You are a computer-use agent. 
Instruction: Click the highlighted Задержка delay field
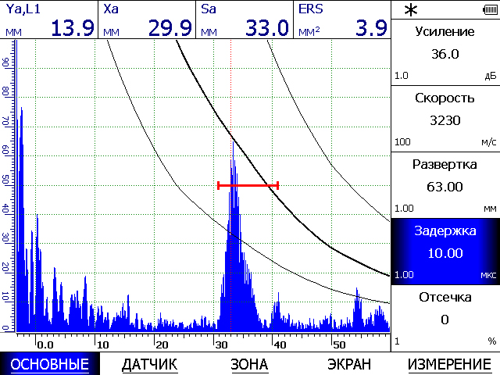pyautogui.click(x=445, y=250)
